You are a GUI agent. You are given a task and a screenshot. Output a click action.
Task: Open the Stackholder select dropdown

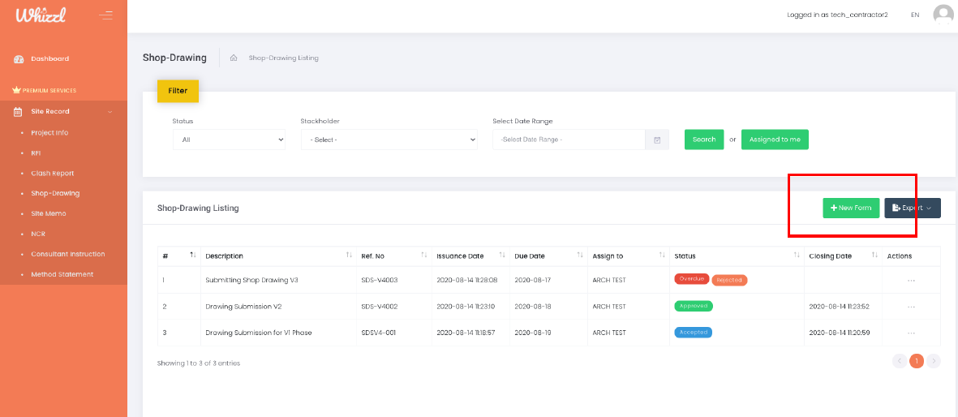(389, 140)
